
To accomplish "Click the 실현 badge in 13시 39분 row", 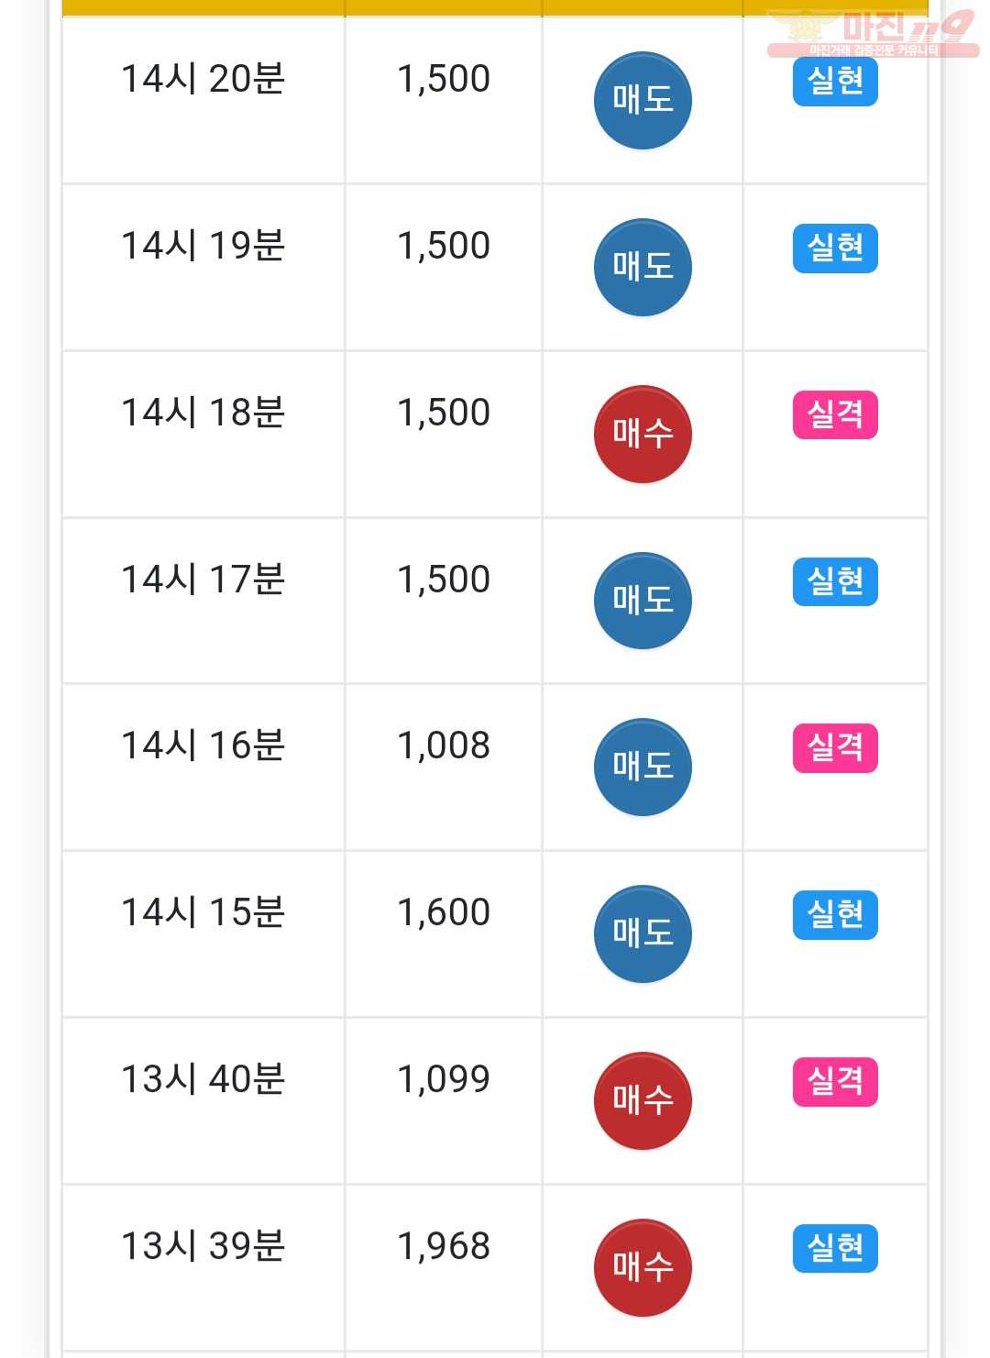I will pos(835,1249).
